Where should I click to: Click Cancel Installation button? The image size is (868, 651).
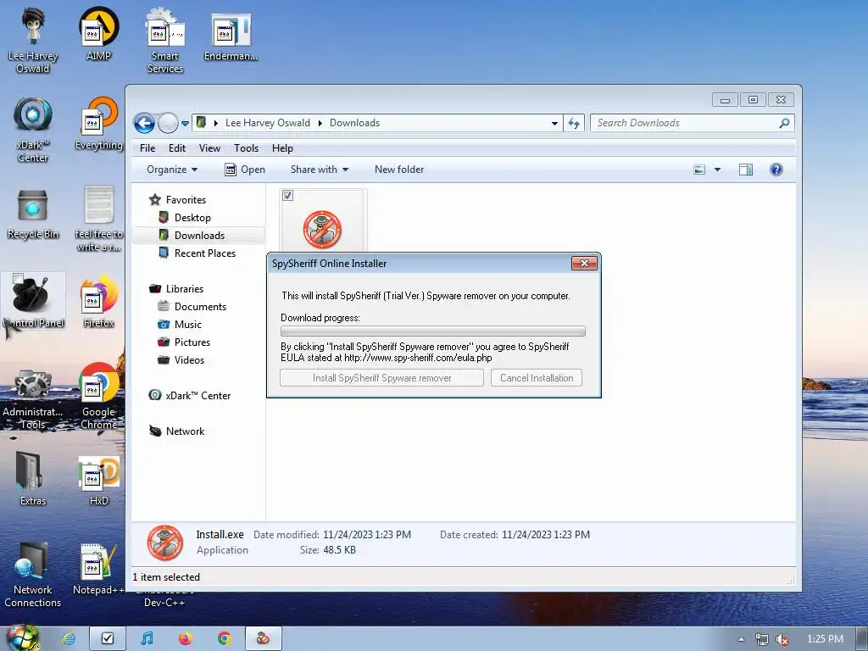click(537, 378)
